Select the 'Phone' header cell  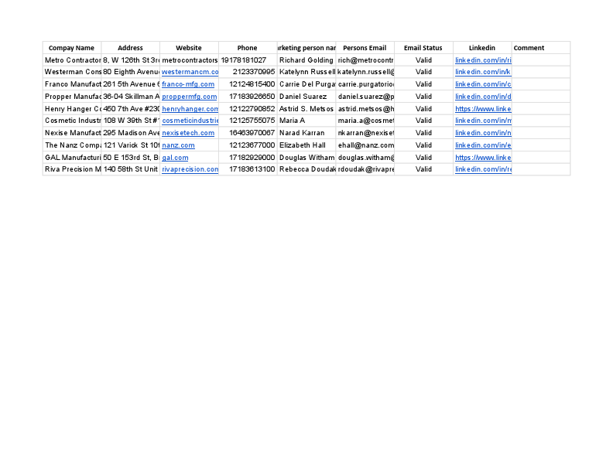click(x=248, y=48)
